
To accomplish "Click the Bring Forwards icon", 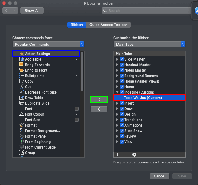I will click(22, 65).
